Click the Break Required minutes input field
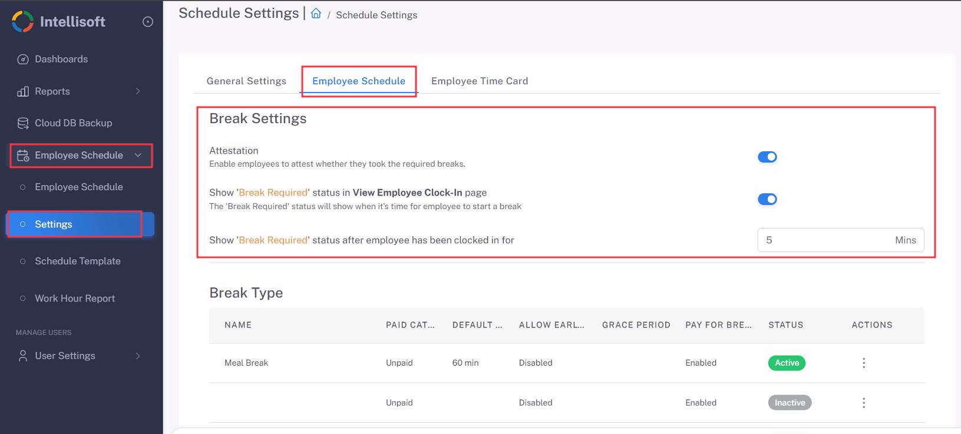 [x=825, y=240]
